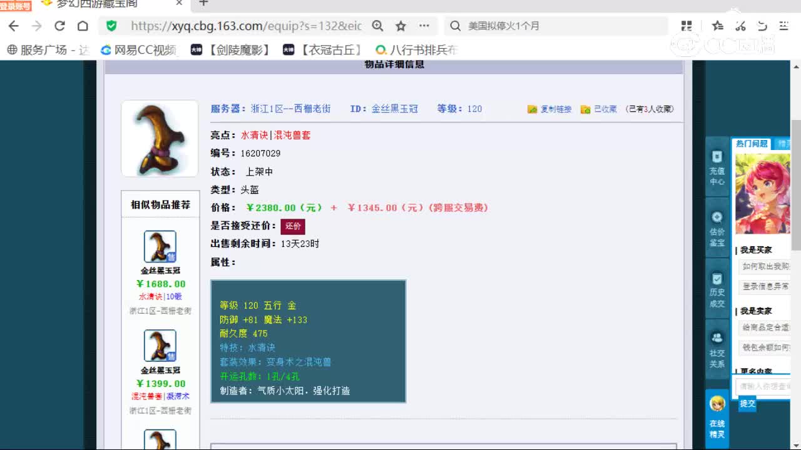Image resolution: width=801 pixels, height=450 pixels.
Task: Click the 还价 bargain button
Action: (x=292, y=226)
